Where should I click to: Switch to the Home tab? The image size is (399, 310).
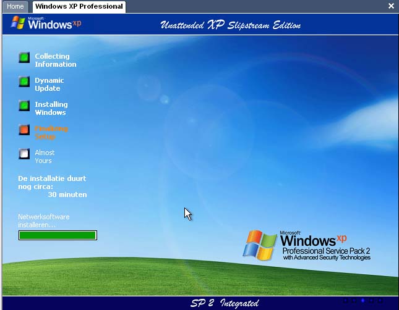pyautogui.click(x=15, y=6)
